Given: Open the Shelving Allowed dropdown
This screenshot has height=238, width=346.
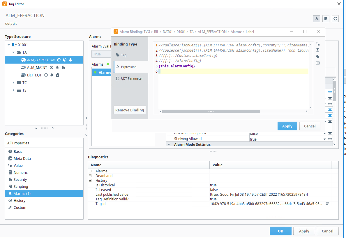Looking at the screenshot, I should click(x=324, y=139).
